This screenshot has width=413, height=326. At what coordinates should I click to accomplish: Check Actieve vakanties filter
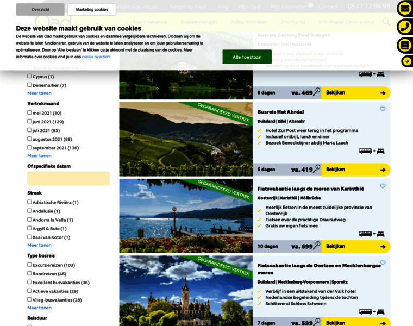29,291
